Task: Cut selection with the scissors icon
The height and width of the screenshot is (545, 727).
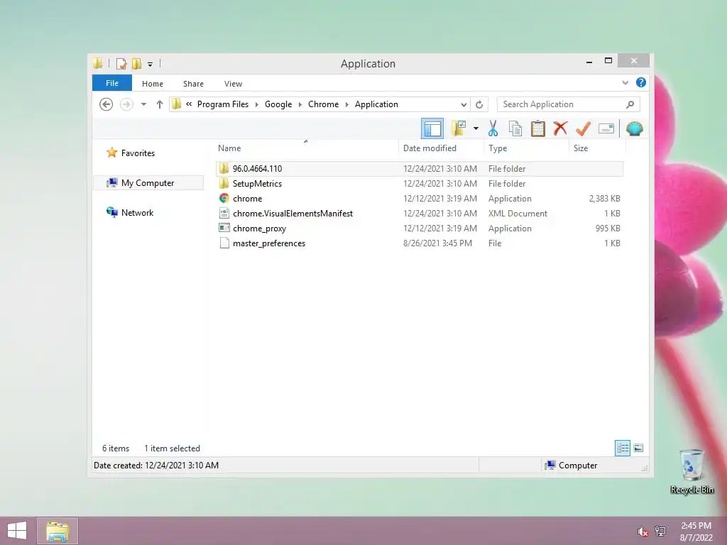Action: click(493, 128)
